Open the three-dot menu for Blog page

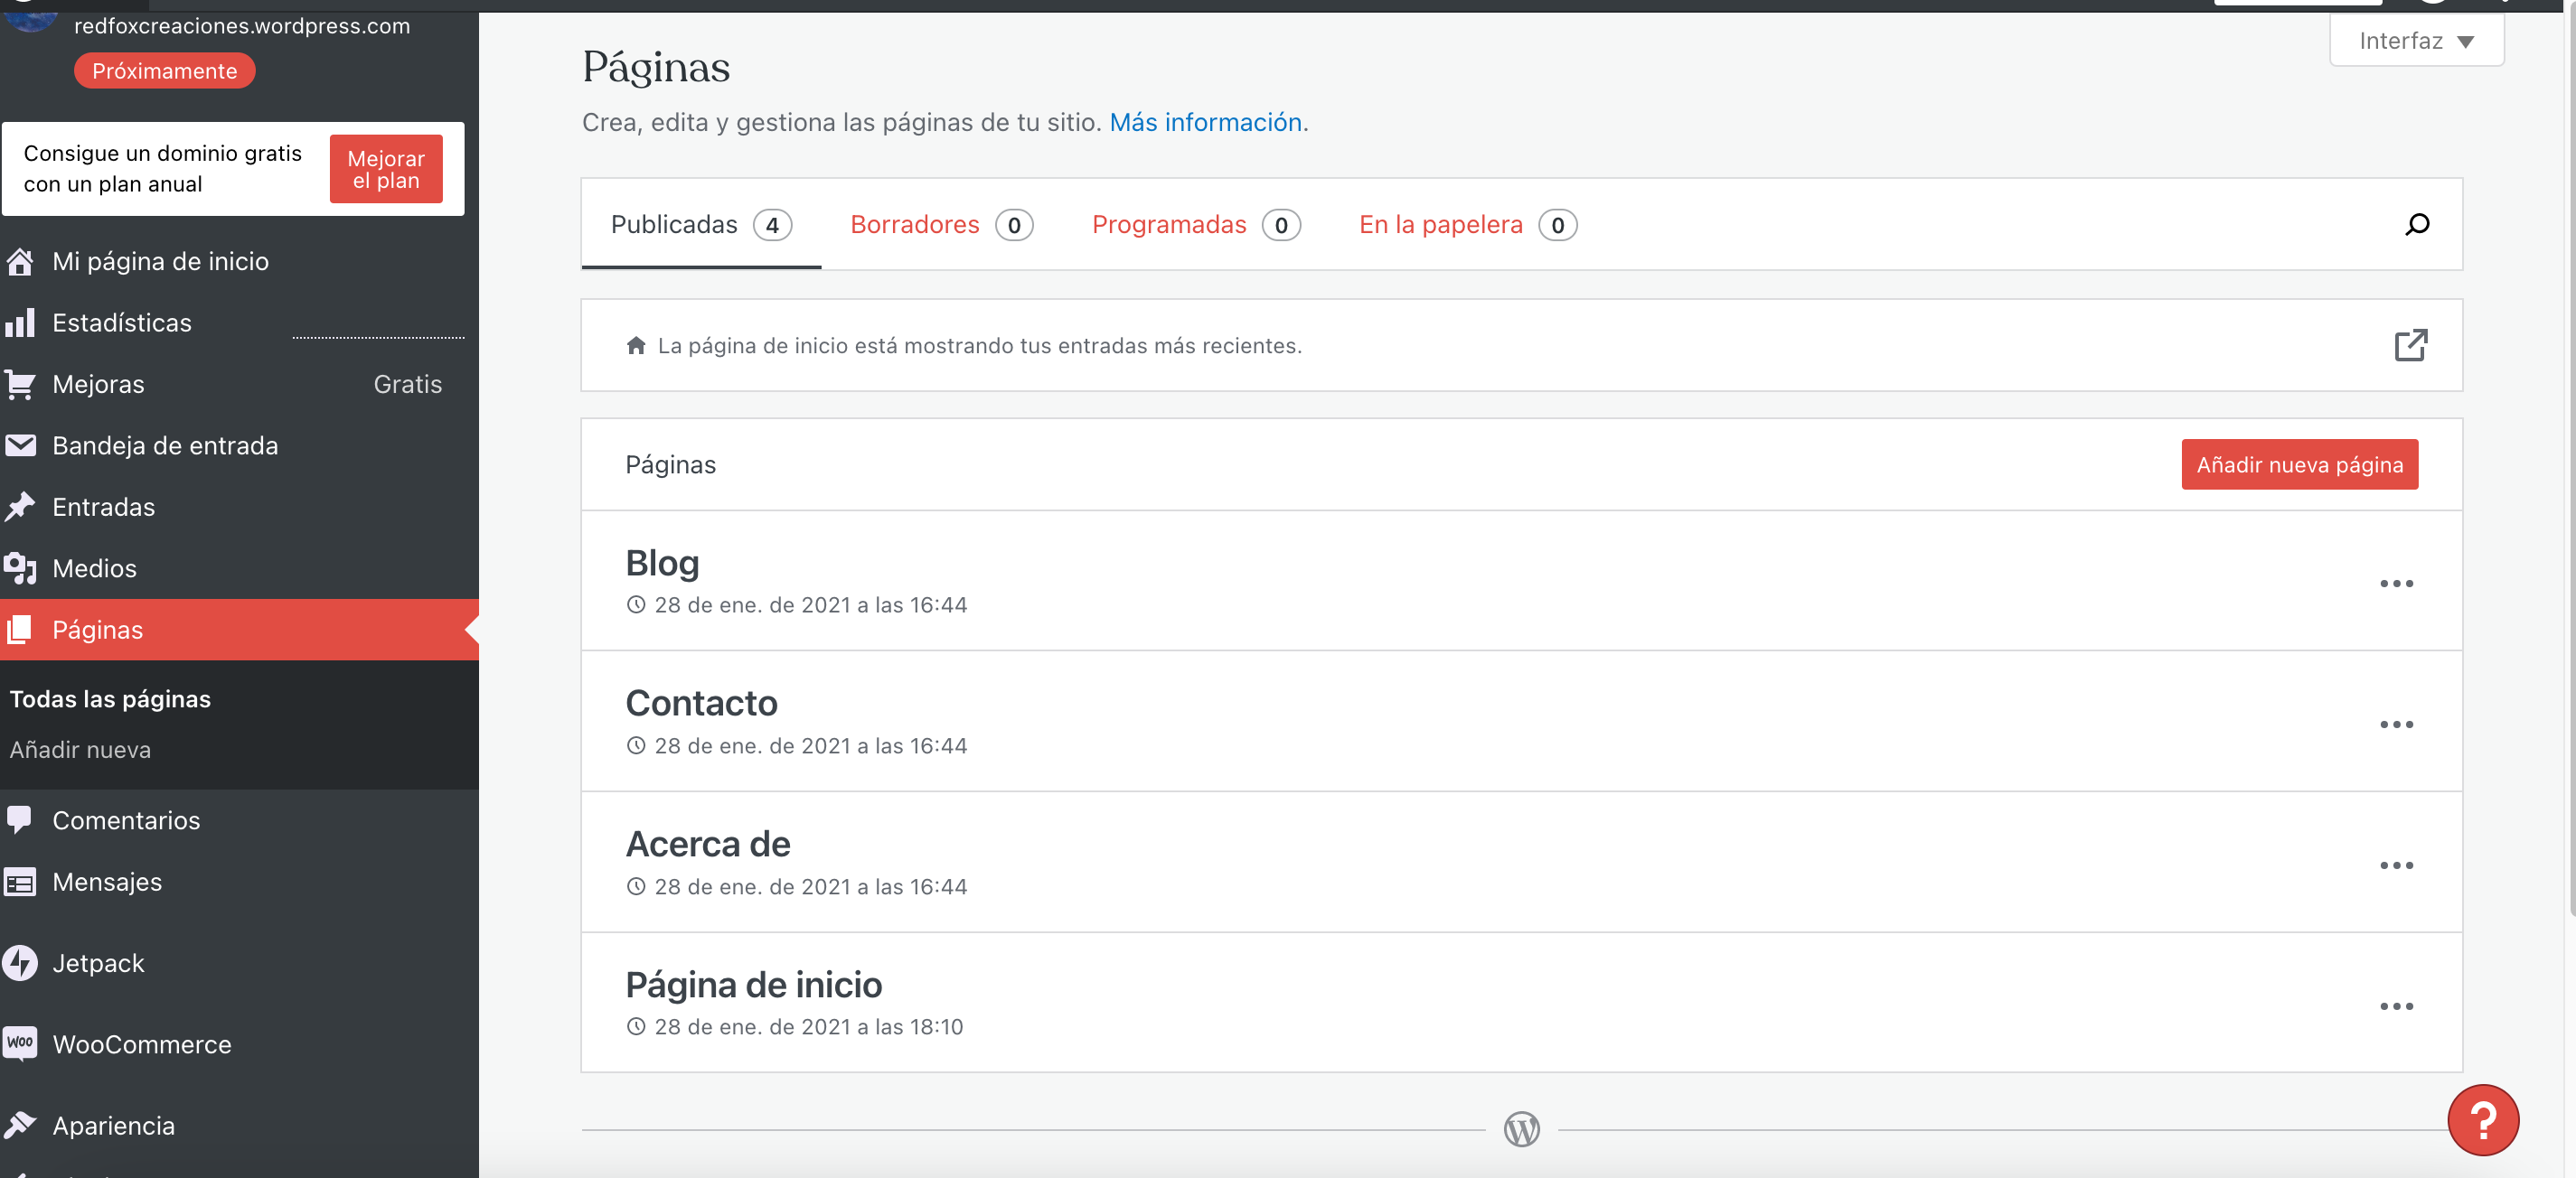[2396, 584]
